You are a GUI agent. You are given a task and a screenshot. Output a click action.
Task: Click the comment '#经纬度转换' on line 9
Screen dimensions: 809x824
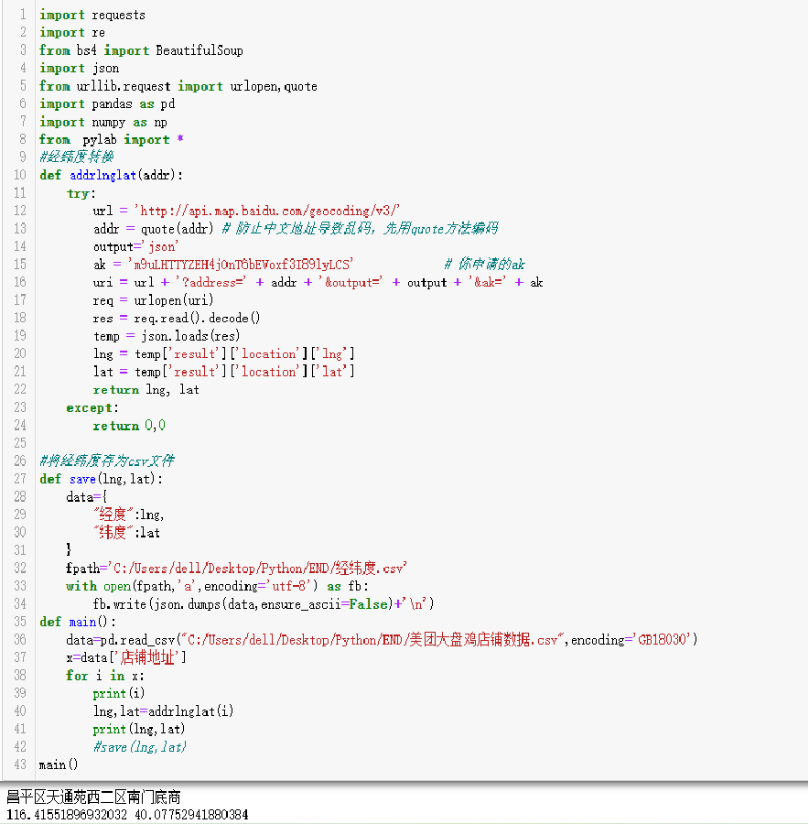77,157
